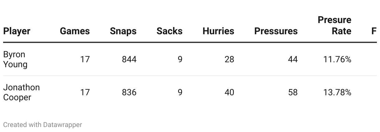380x132 pixels.
Task: Sort by the Snaps column header
Action: [x=123, y=31]
